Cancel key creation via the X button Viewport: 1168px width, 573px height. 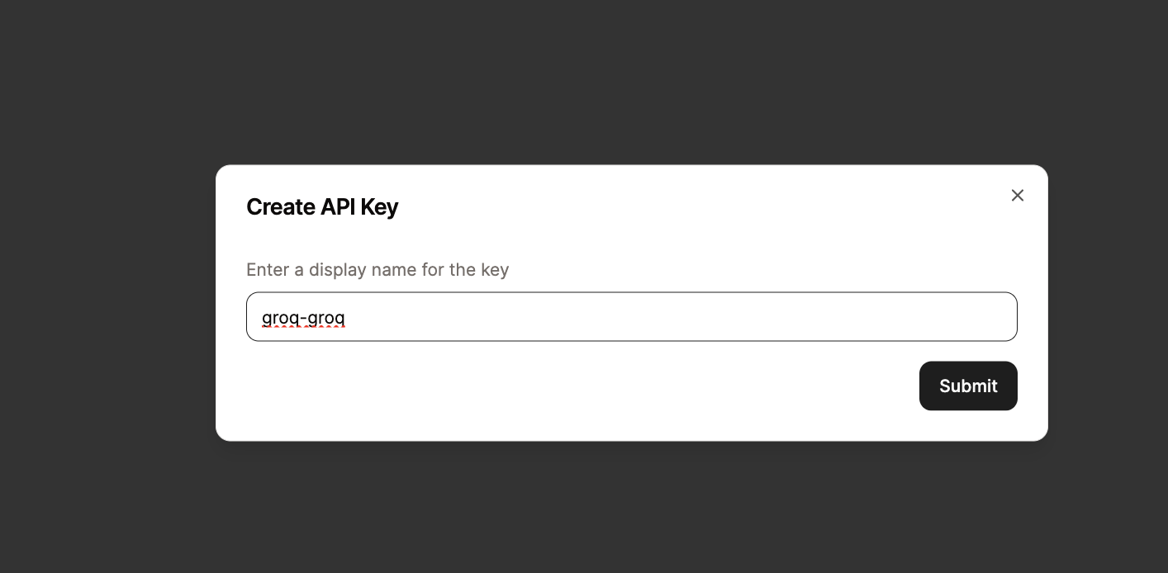click(x=1018, y=196)
